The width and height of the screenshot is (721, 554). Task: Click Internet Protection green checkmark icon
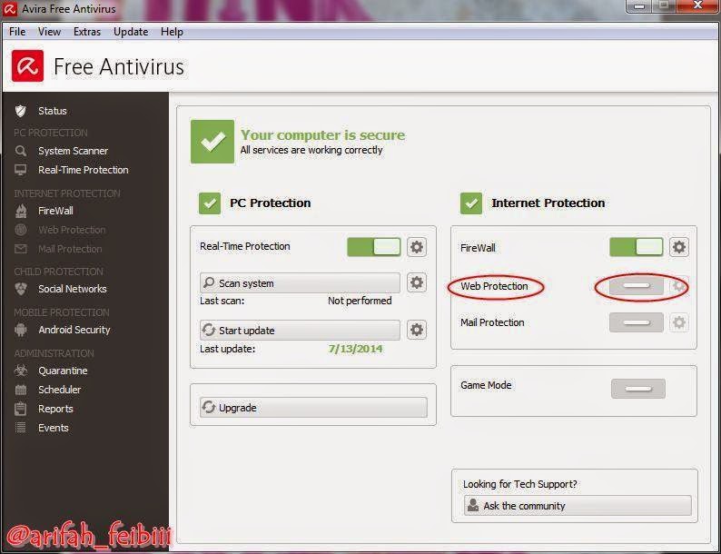[x=471, y=203]
